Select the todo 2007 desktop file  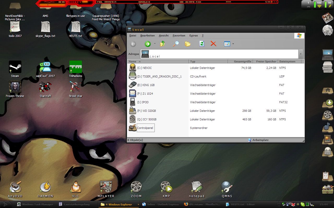pyautogui.click(x=15, y=29)
